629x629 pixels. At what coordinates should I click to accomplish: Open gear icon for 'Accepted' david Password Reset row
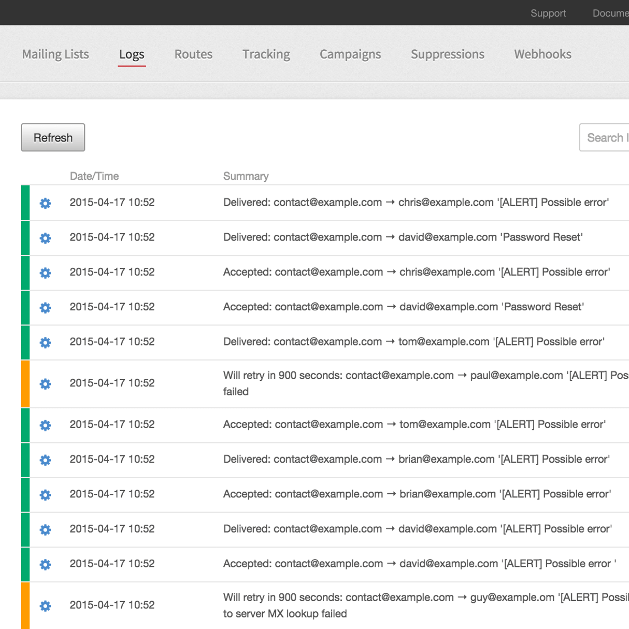pos(46,308)
